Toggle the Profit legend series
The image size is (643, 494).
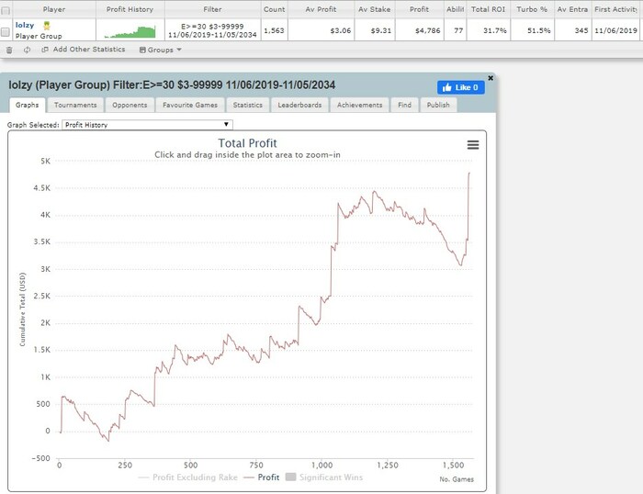coord(261,477)
